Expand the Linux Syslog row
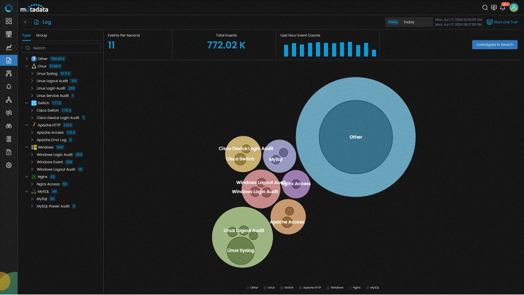 [x=32, y=73]
